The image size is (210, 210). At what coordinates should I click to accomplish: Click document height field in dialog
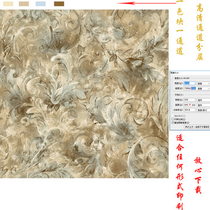(x=190, y=105)
